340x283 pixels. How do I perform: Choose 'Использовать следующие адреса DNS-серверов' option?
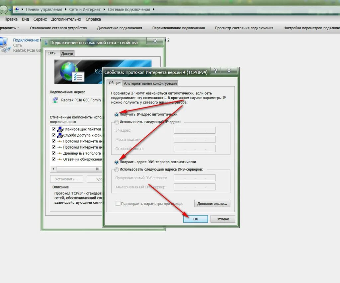tap(117, 170)
